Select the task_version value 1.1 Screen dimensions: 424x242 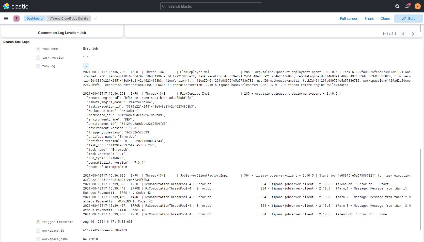(x=86, y=57)
